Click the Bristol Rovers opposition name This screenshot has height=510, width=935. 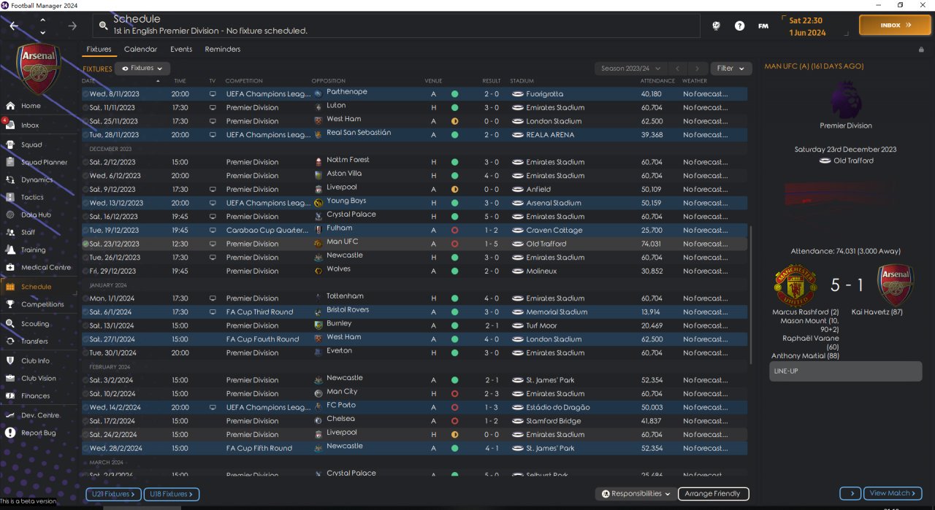click(348, 310)
